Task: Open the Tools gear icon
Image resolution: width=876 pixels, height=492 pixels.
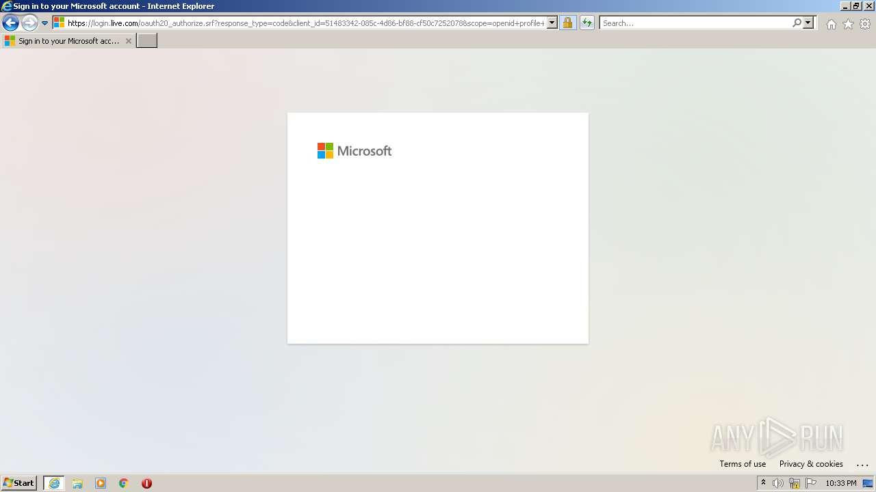Action: (865, 24)
